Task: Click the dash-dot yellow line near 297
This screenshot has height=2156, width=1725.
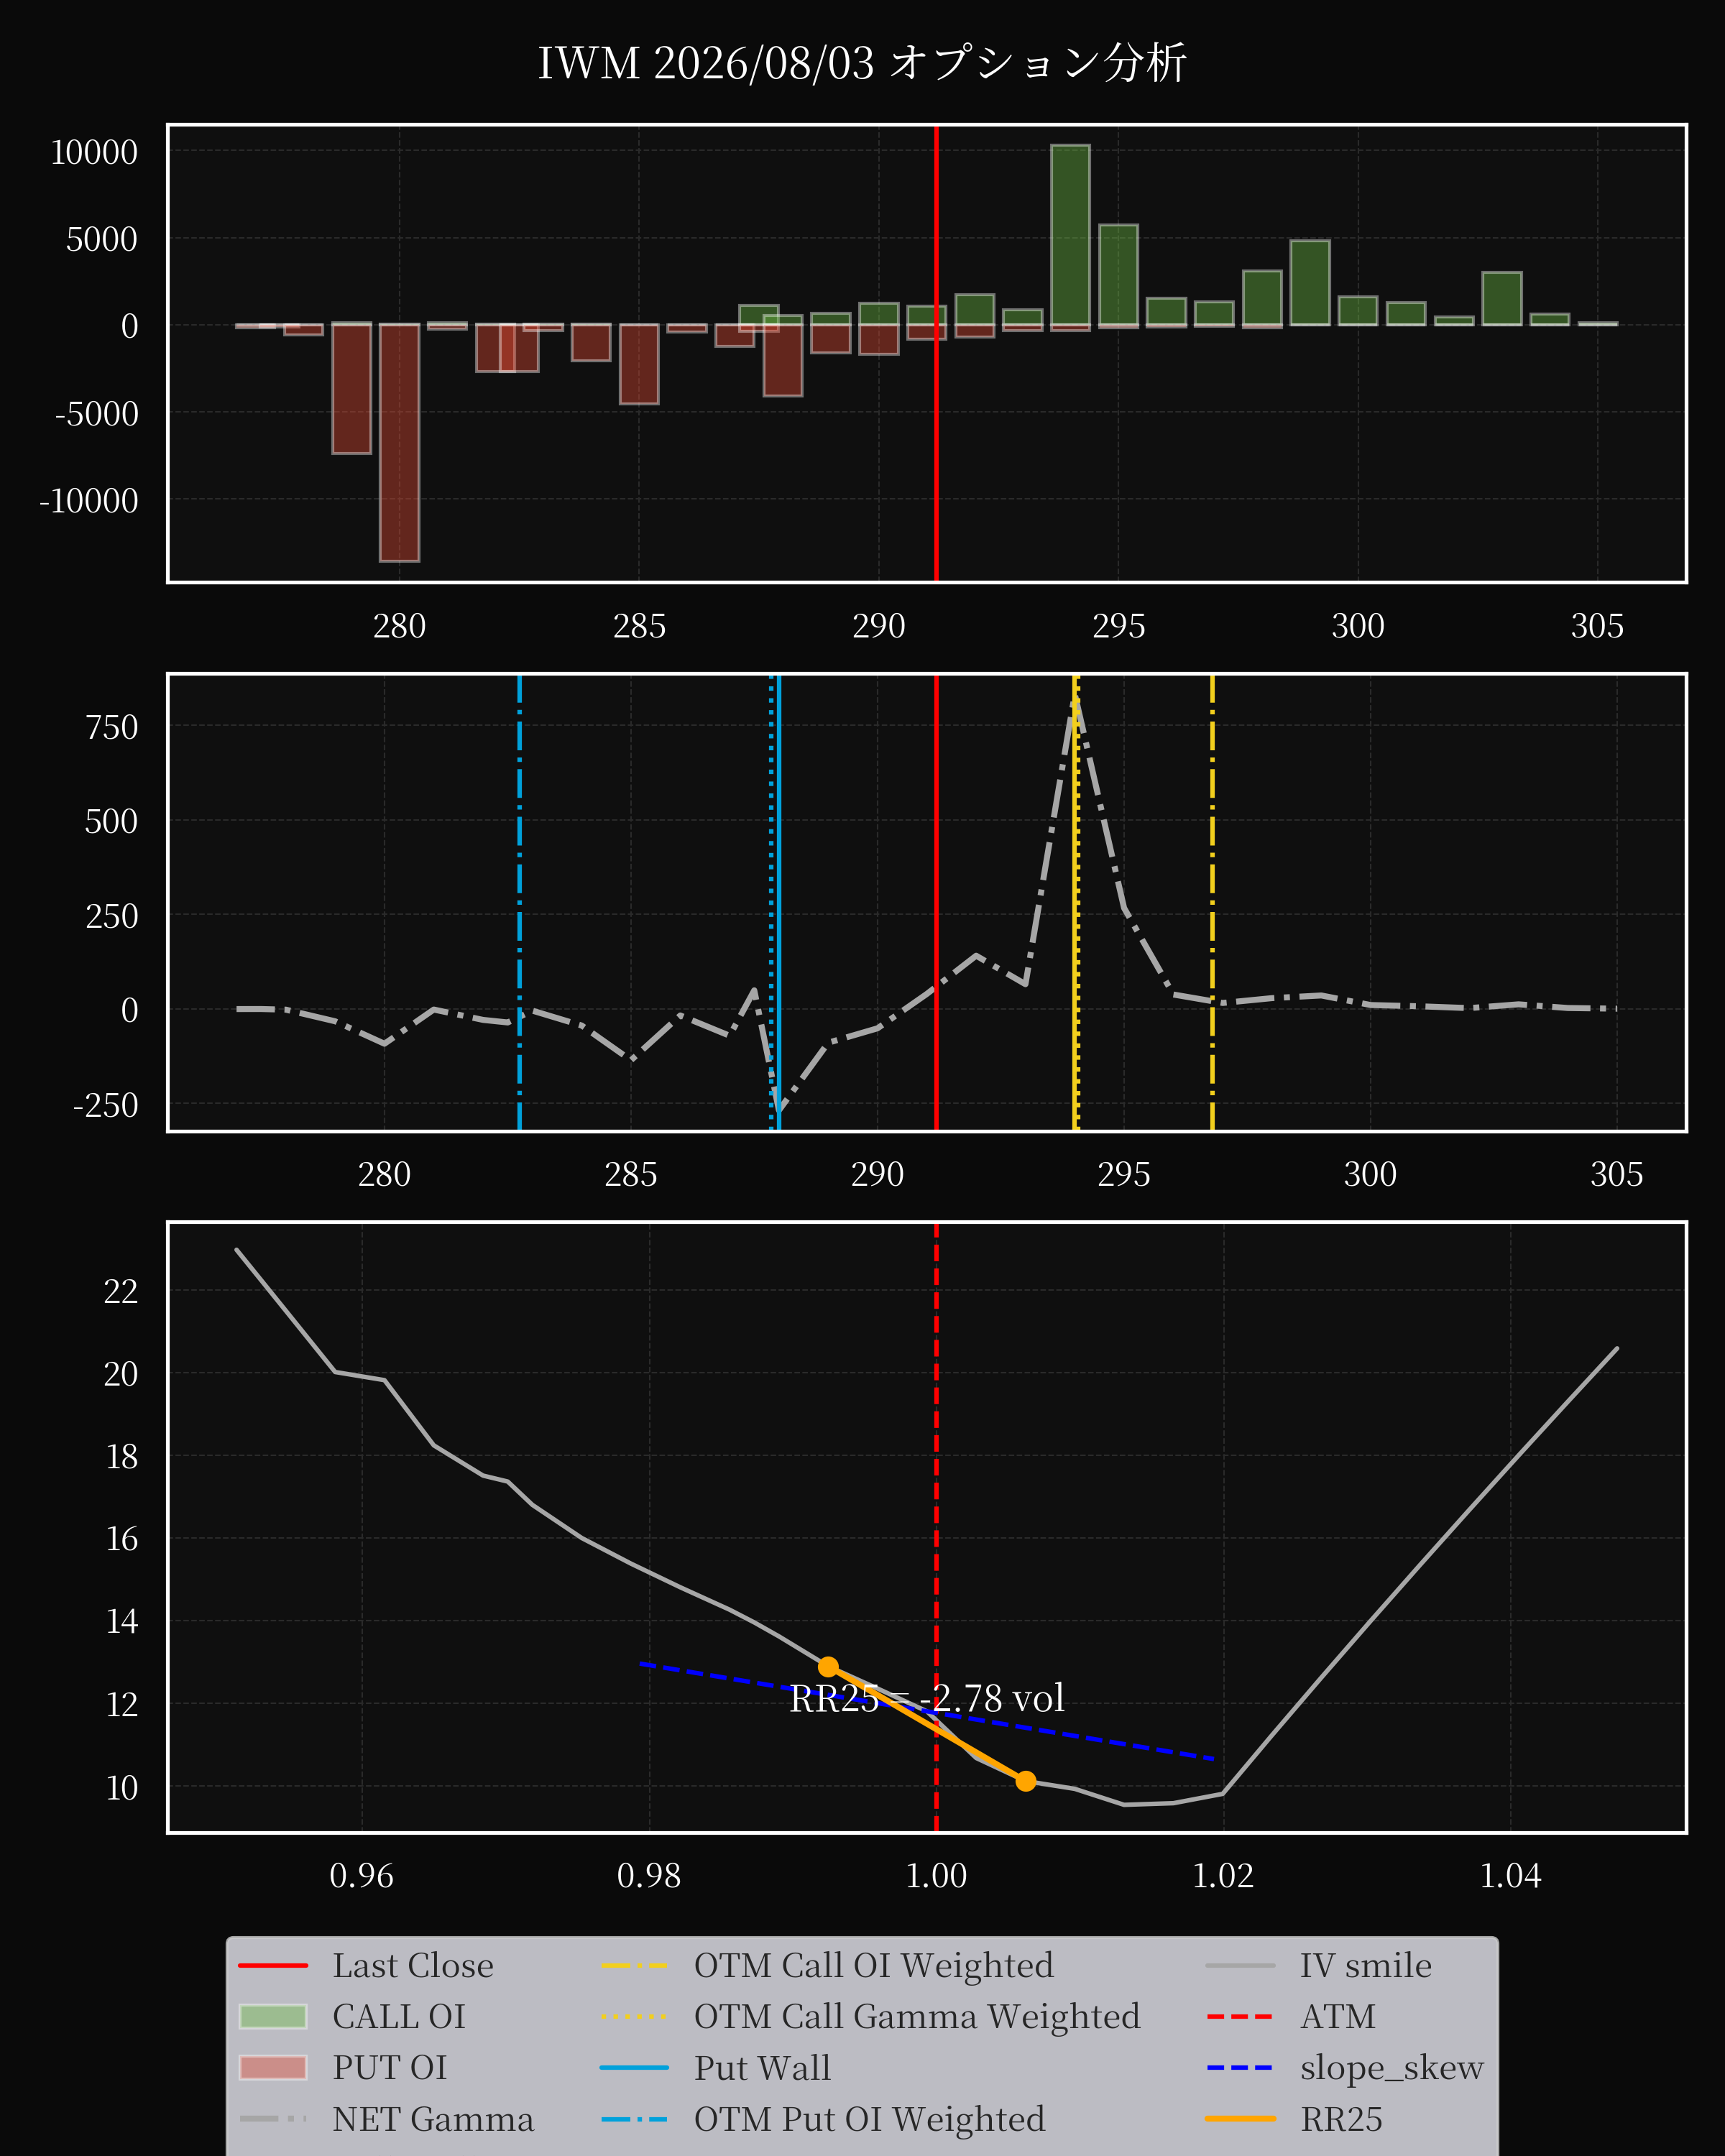Action: tap(1212, 903)
